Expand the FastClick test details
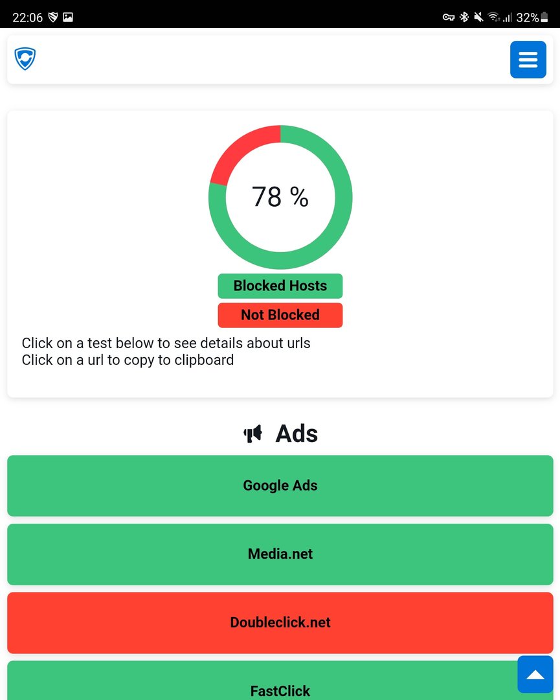560x700 pixels. [x=280, y=681]
